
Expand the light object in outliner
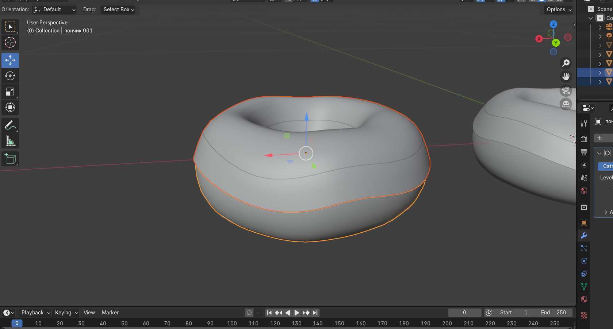click(x=600, y=36)
